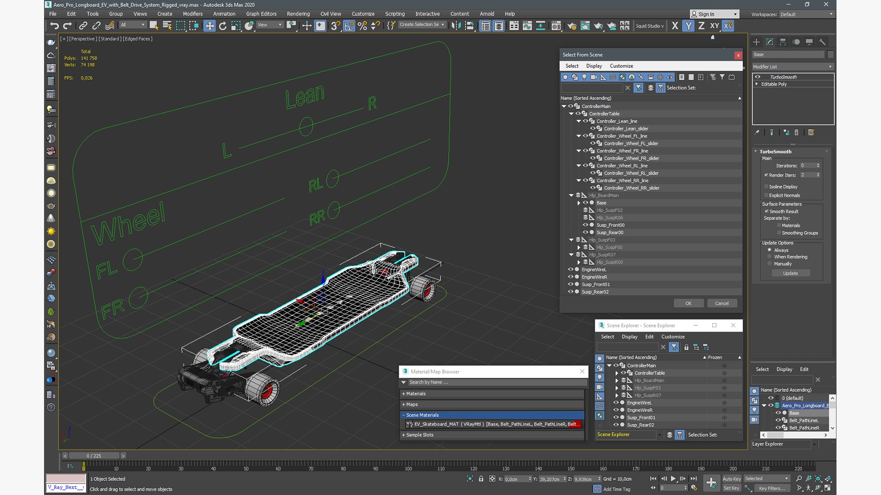The image size is (881, 495).
Task: Toggle the Angle Snap icon
Action: pyautogui.click(x=349, y=26)
